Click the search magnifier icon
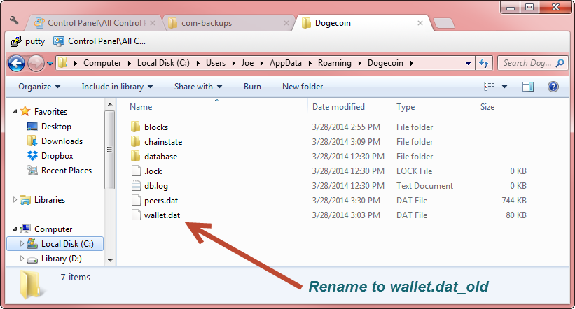The height and width of the screenshot is (309, 575). (560, 63)
